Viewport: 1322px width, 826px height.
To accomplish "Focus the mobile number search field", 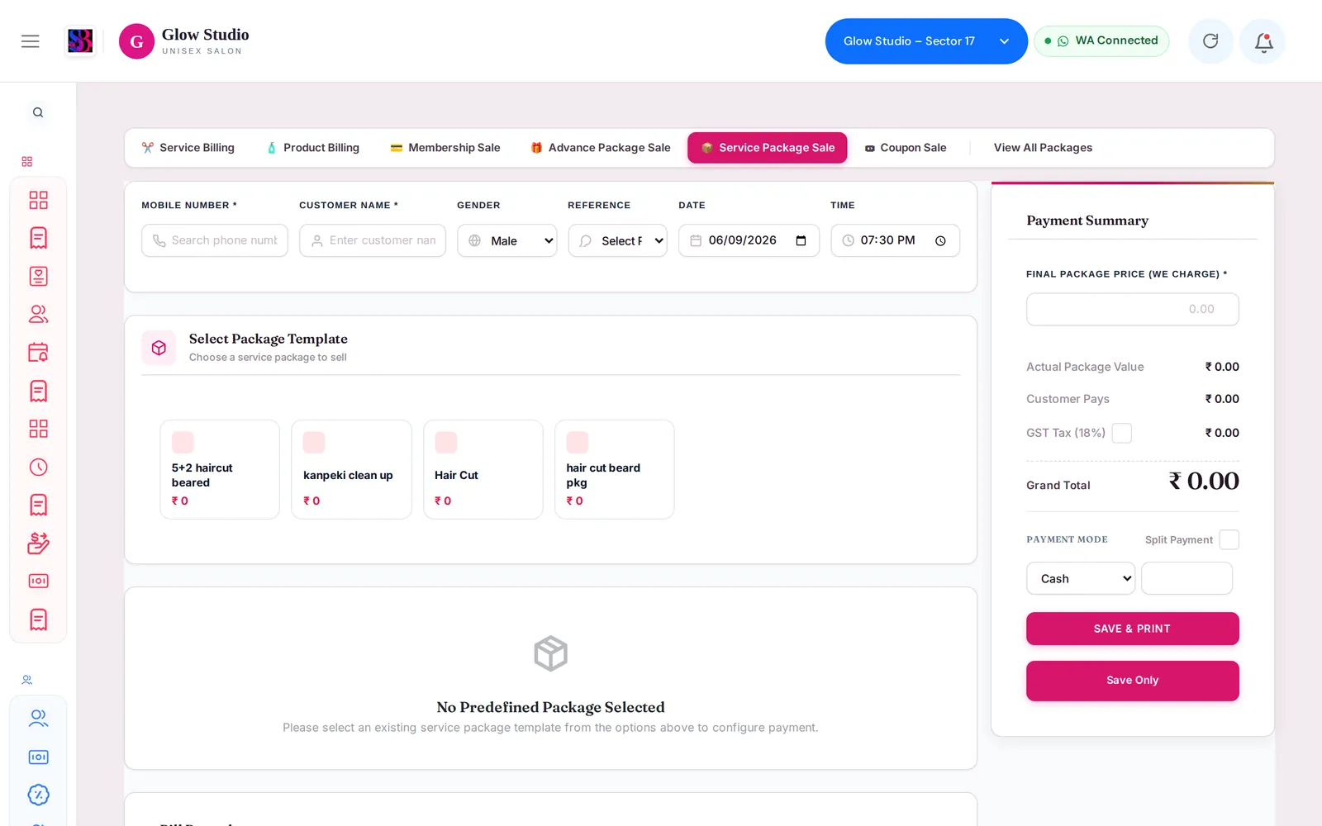I will coord(215,240).
